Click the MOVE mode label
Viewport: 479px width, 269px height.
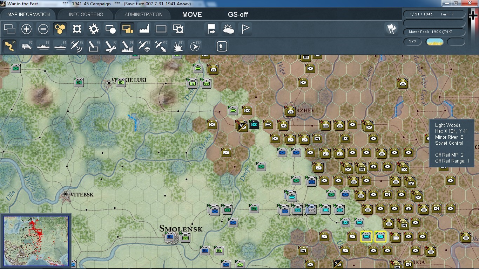192,14
